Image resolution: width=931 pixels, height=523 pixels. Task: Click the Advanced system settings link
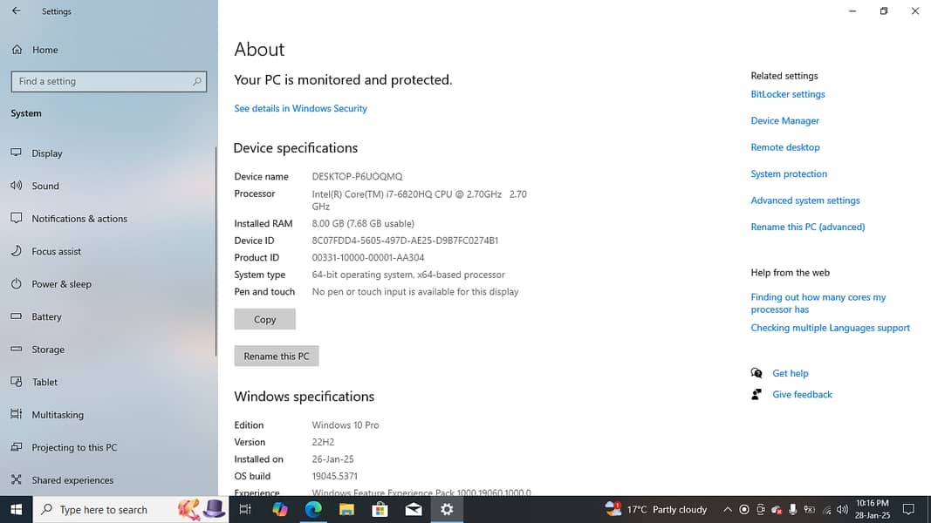[804, 200]
